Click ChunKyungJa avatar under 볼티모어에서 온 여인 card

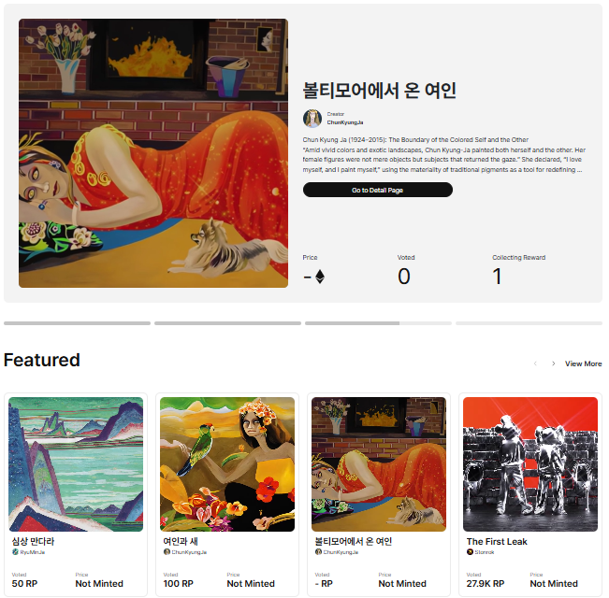tap(318, 552)
